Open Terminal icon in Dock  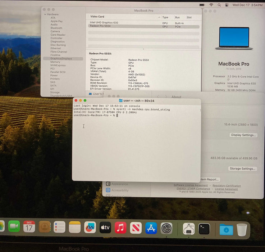(x=204, y=229)
